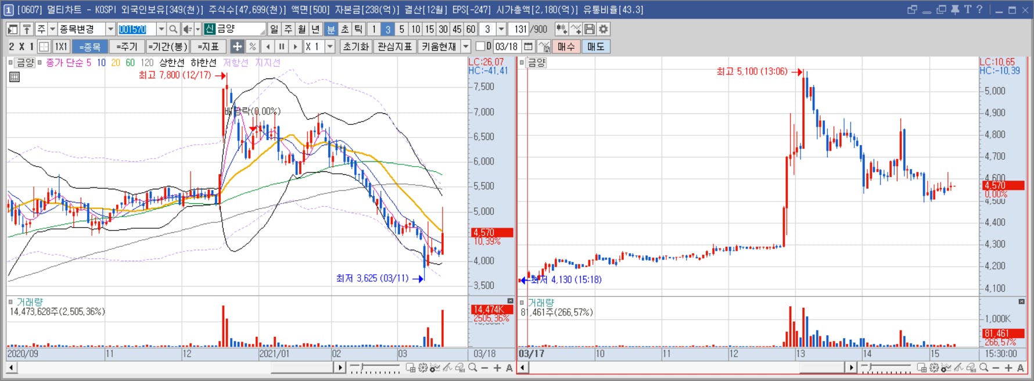
Task: Click the percent scale icon
Action: coord(252,46)
